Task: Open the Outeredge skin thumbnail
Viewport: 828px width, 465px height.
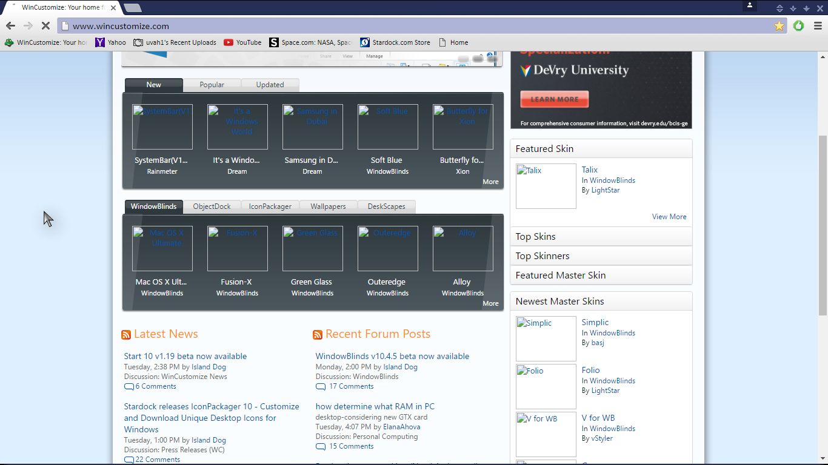Action: coord(388,248)
